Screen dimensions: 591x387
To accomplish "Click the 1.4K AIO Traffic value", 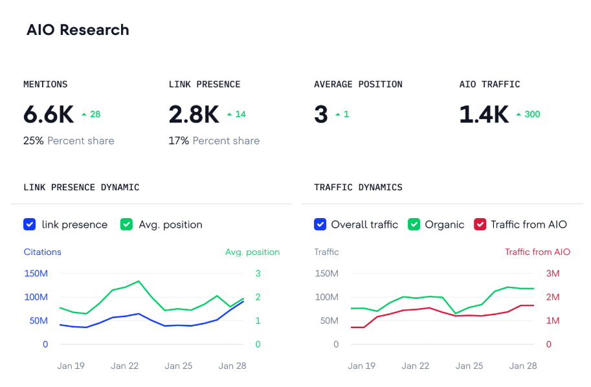I will tap(484, 115).
